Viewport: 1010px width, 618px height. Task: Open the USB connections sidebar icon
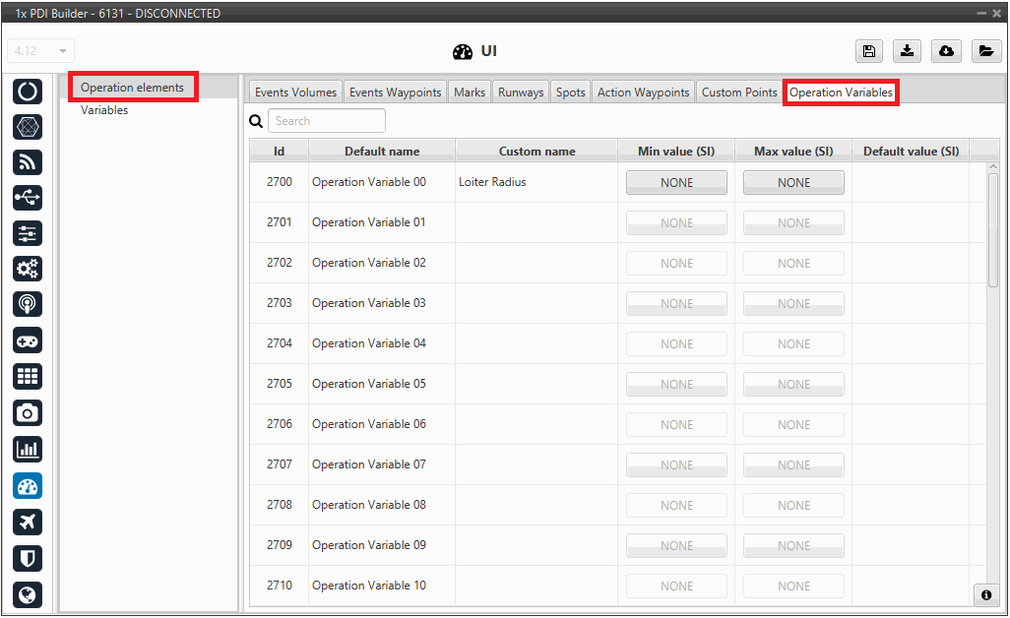[28, 198]
